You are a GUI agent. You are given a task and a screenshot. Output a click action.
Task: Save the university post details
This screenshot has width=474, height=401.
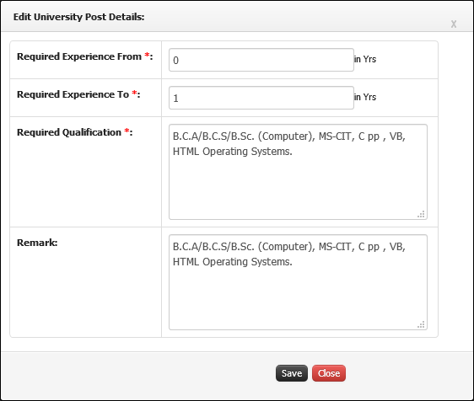[x=292, y=373]
